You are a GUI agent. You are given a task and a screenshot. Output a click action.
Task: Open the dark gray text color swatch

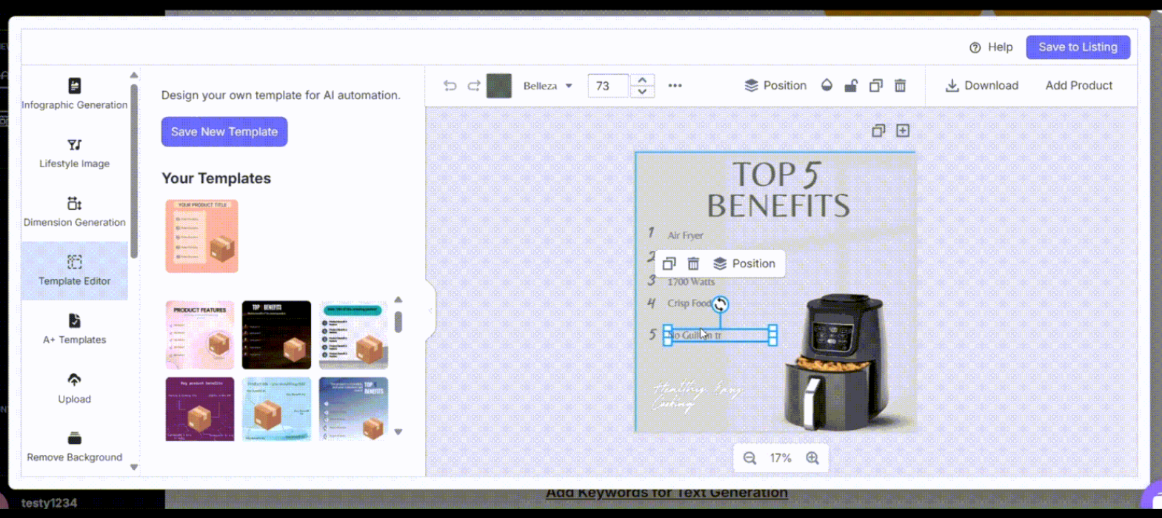click(498, 86)
